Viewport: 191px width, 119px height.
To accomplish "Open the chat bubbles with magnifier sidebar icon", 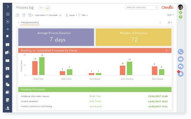I will tap(7, 52).
